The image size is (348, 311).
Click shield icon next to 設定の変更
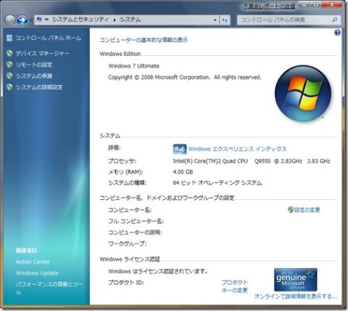coord(291,210)
